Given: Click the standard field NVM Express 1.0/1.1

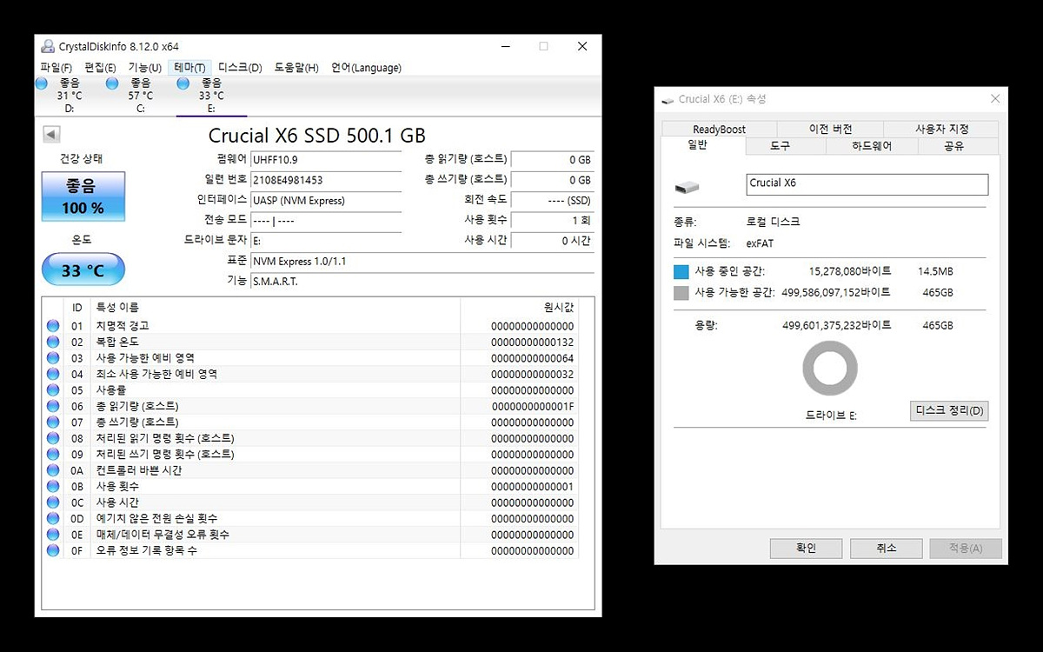Looking at the screenshot, I should point(422,261).
